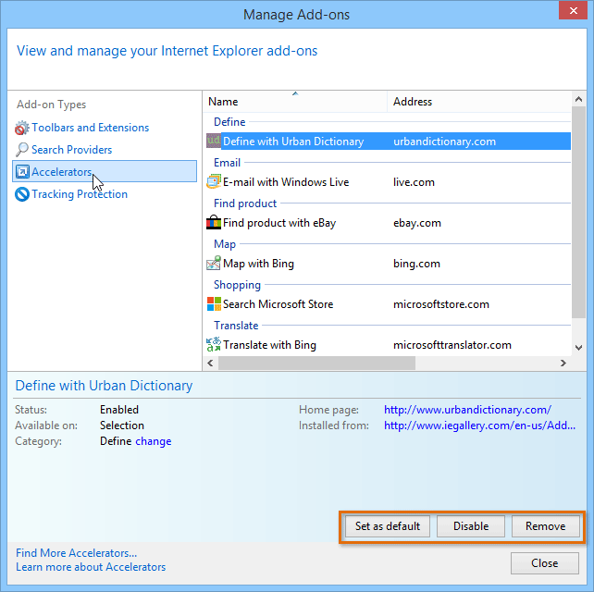Select Define with Urban Dictionary row

tap(389, 142)
